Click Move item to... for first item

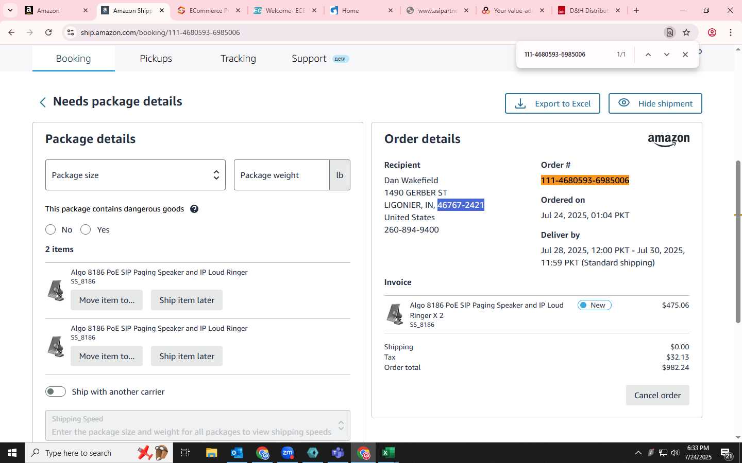click(x=107, y=300)
